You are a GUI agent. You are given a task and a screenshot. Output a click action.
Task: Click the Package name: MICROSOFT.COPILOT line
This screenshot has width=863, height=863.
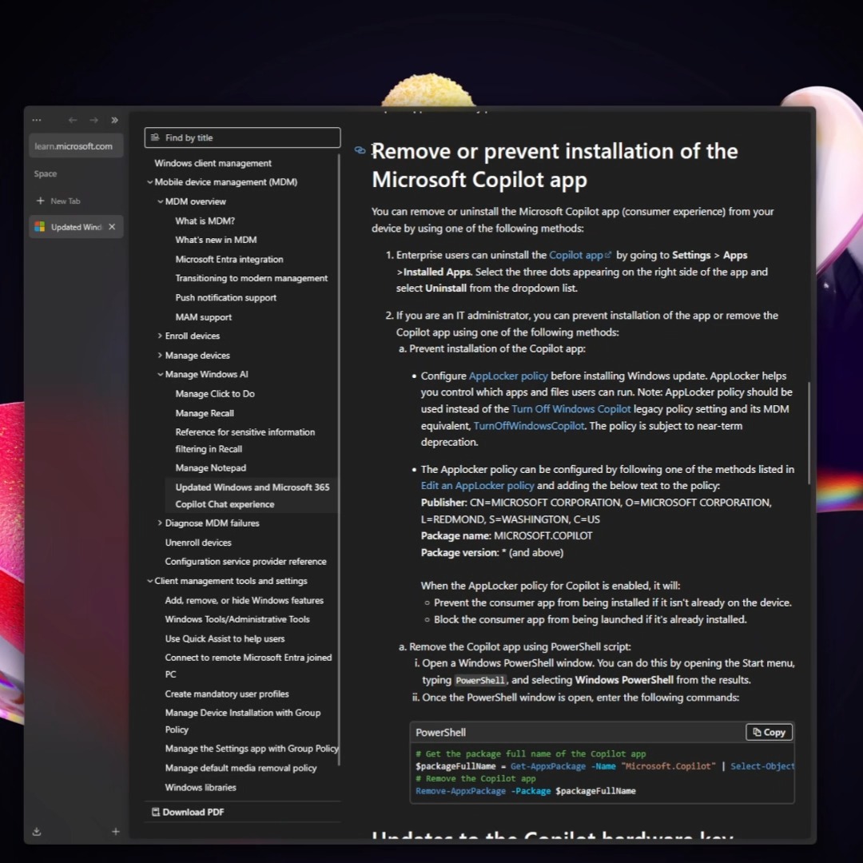(507, 535)
